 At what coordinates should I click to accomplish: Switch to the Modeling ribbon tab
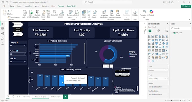tap(28, 6)
